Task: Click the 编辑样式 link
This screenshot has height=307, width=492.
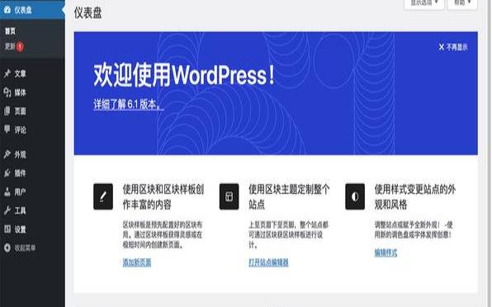Action: pos(386,253)
